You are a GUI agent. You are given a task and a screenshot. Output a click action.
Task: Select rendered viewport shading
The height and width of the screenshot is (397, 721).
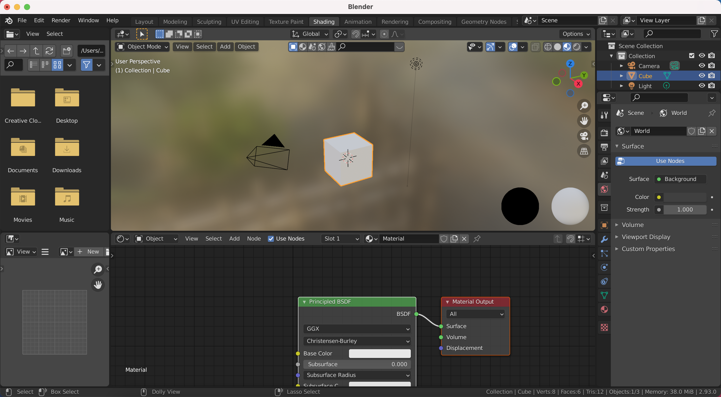point(577,47)
